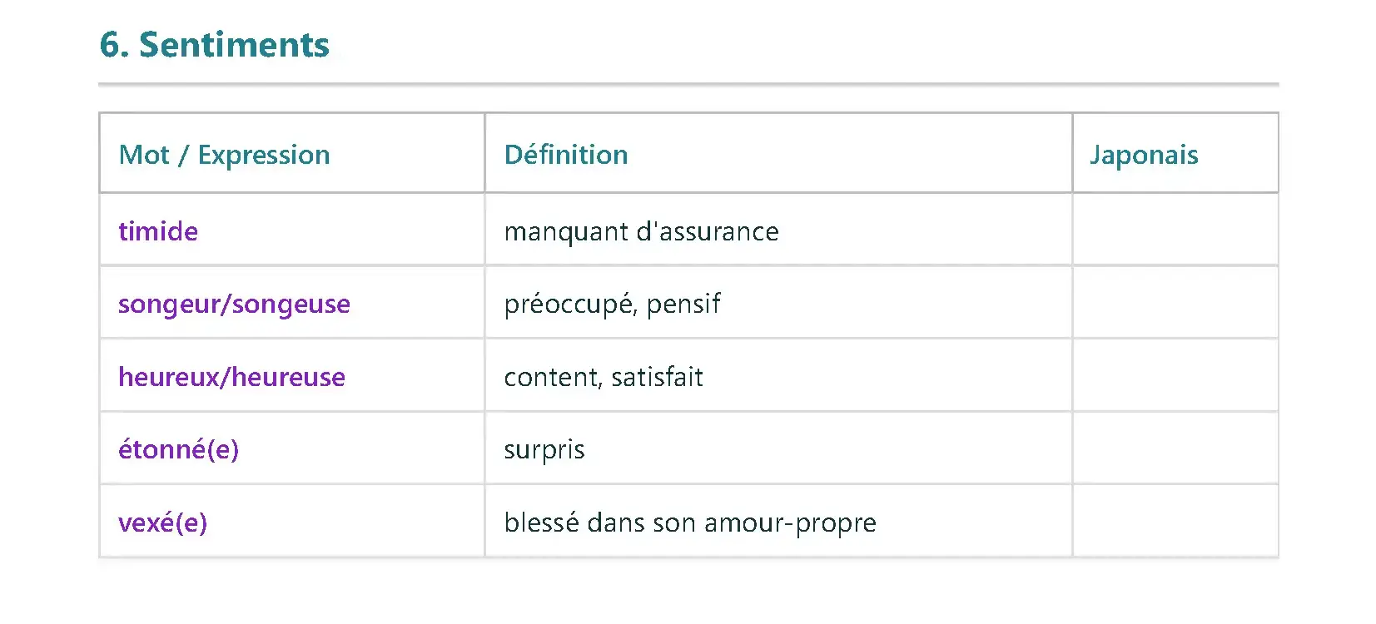Click the word "timide"

click(x=158, y=231)
